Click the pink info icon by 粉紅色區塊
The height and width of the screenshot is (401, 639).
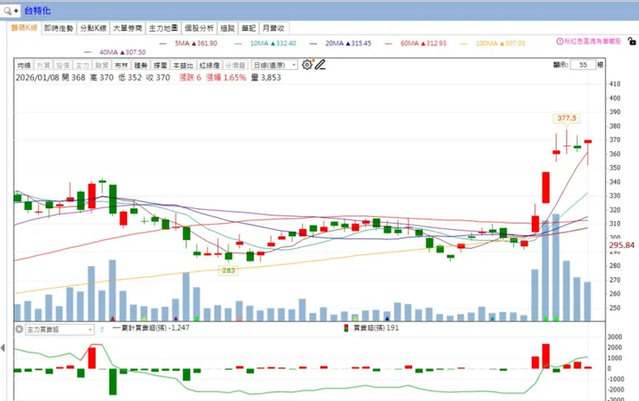click(560, 41)
